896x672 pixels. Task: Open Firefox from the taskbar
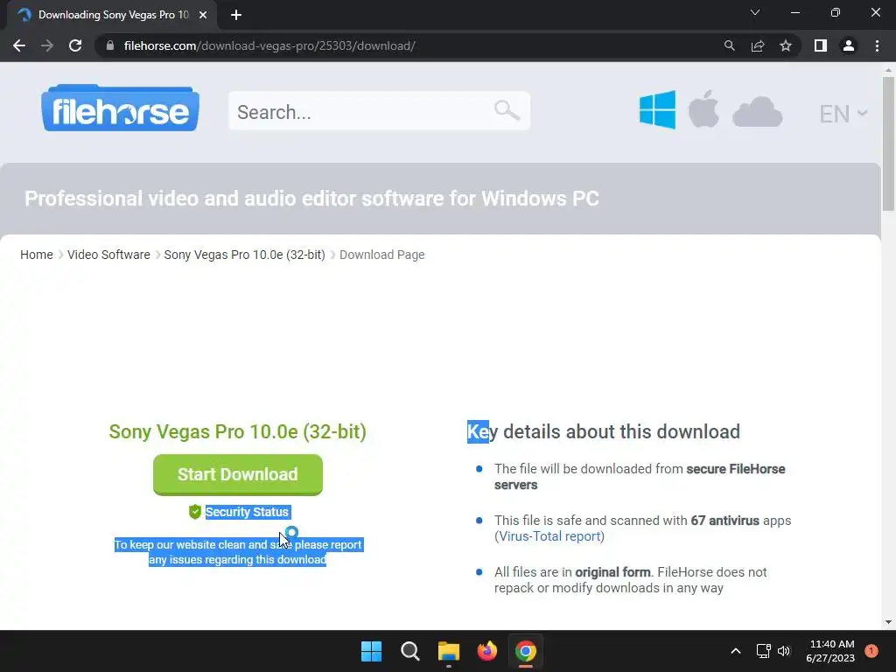point(486,651)
